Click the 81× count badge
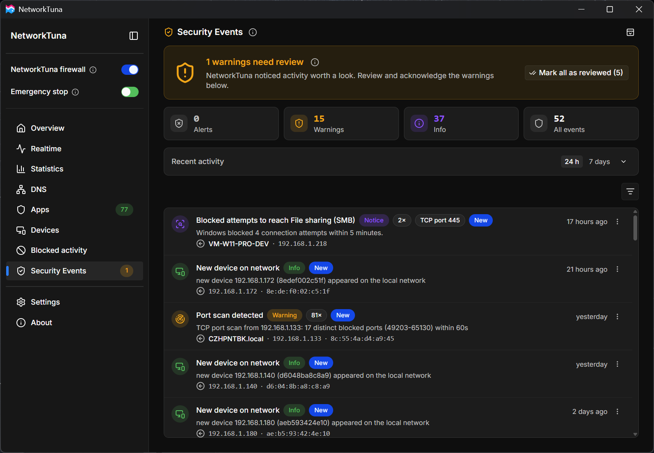This screenshot has height=453, width=654. (x=316, y=315)
